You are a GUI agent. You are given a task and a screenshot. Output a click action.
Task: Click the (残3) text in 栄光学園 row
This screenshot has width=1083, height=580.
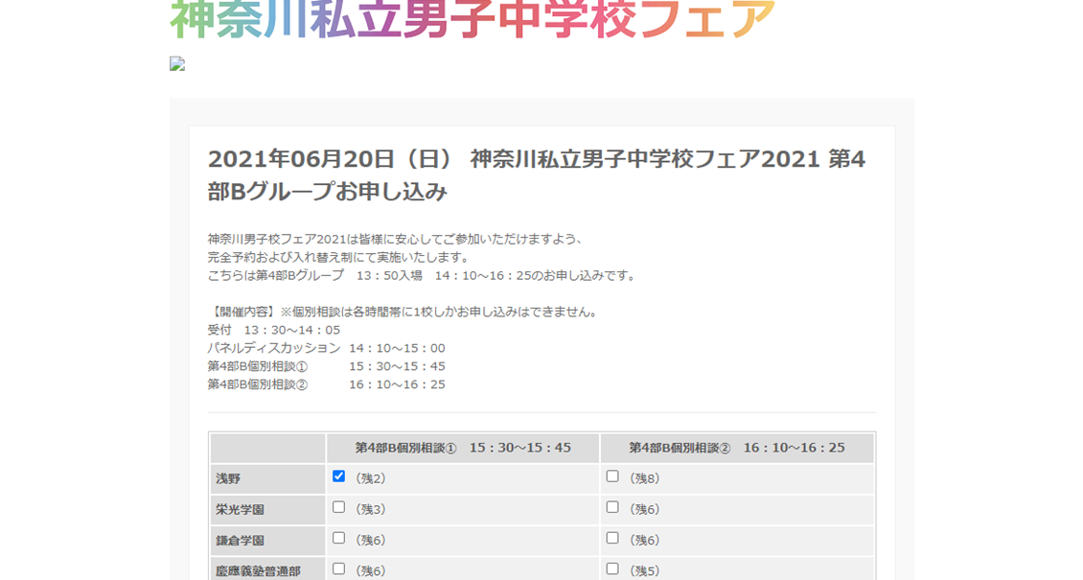(x=370, y=510)
